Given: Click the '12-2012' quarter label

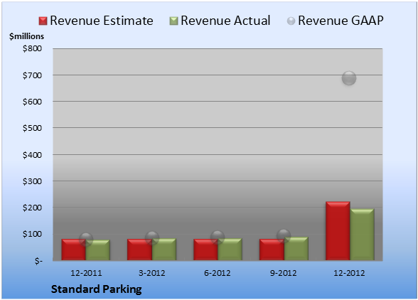Looking at the screenshot, I should (349, 273).
